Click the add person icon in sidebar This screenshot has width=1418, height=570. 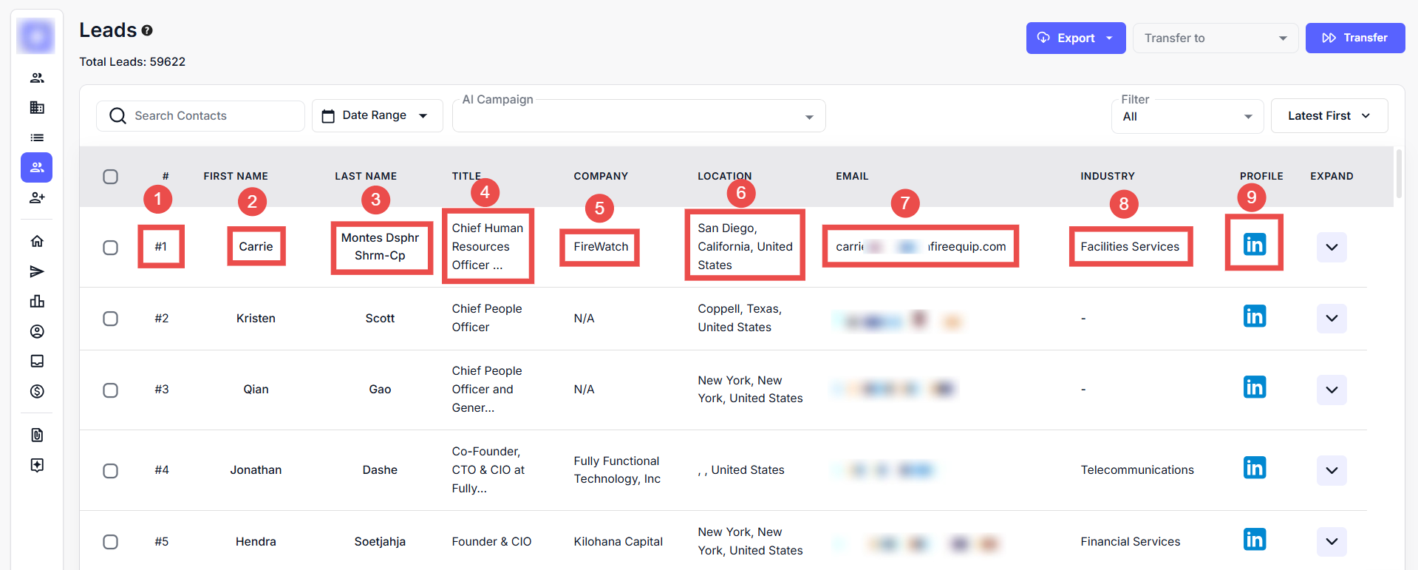point(37,197)
